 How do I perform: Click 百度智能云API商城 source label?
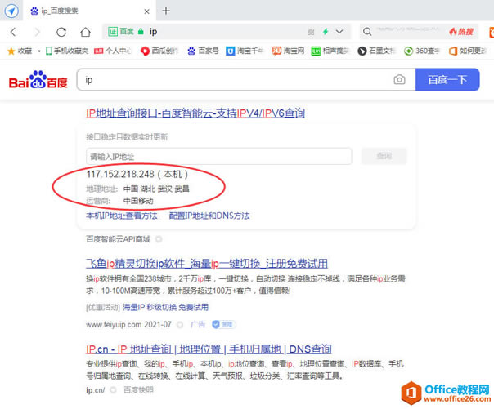pyautogui.click(x=118, y=239)
